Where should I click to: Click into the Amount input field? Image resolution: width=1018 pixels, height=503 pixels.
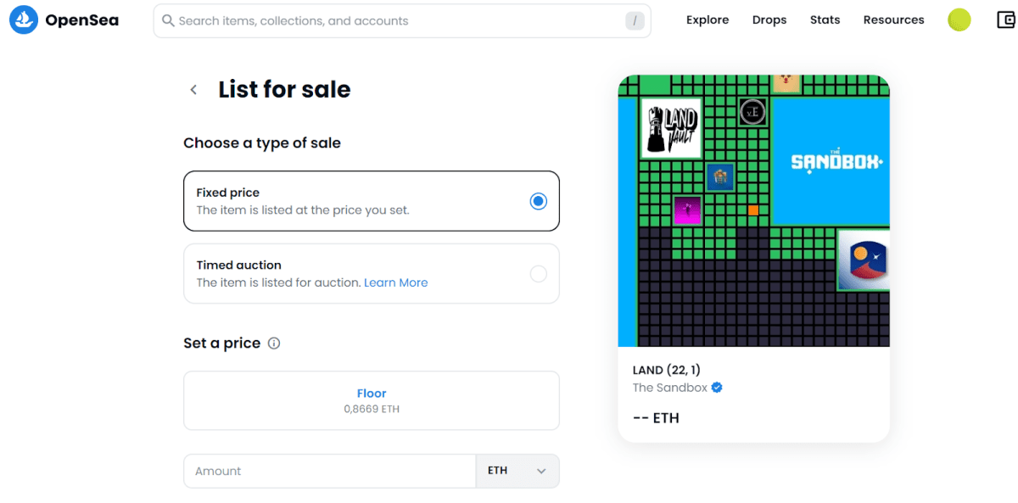click(x=330, y=471)
